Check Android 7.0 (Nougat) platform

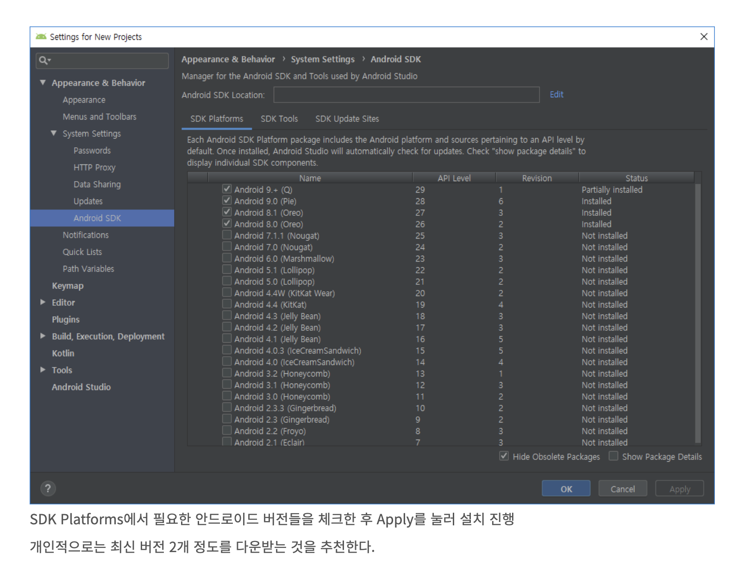(227, 247)
